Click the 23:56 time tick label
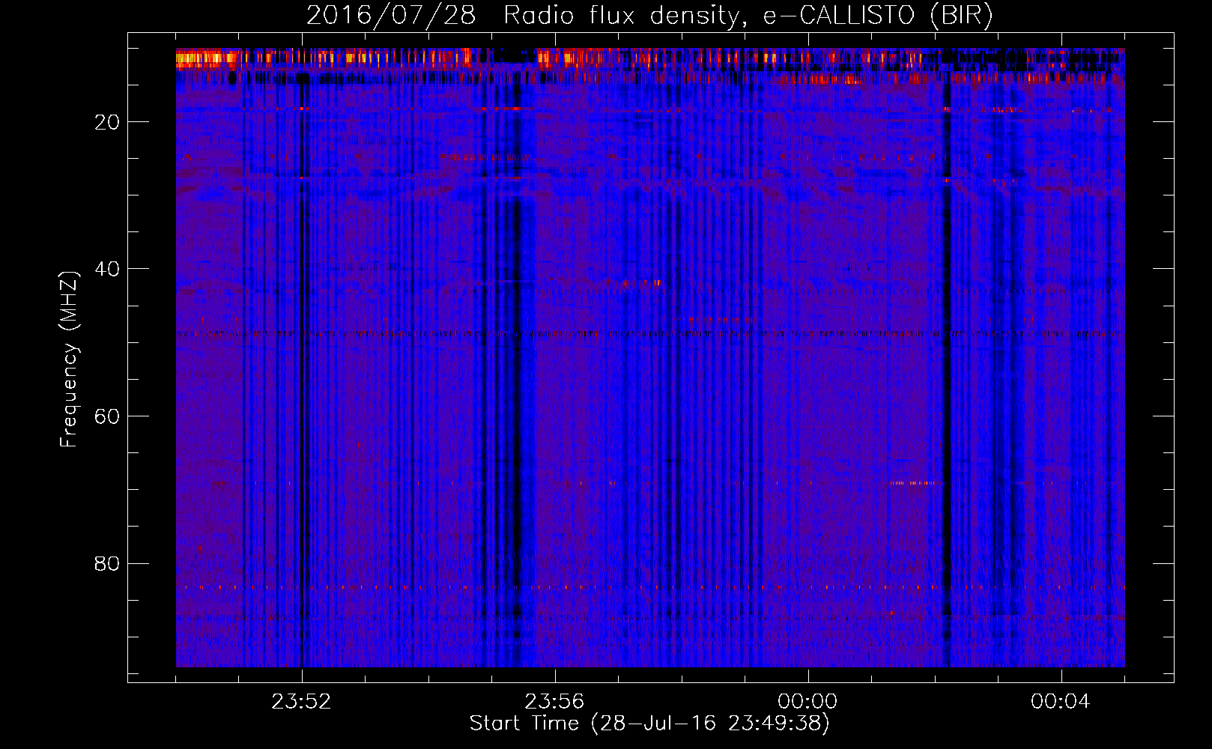The image size is (1212, 749). (554, 702)
